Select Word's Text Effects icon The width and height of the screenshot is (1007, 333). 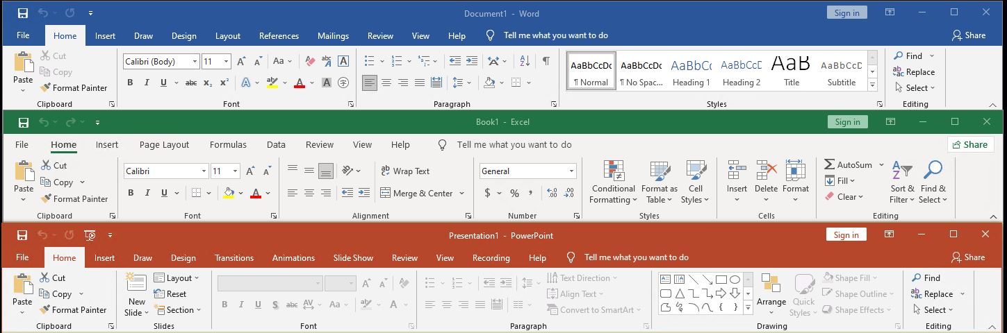pos(245,83)
